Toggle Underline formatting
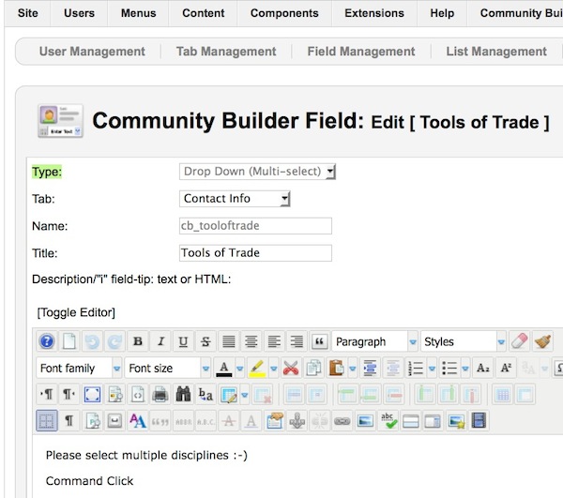Screen dimensions: 563x498 coord(183,341)
